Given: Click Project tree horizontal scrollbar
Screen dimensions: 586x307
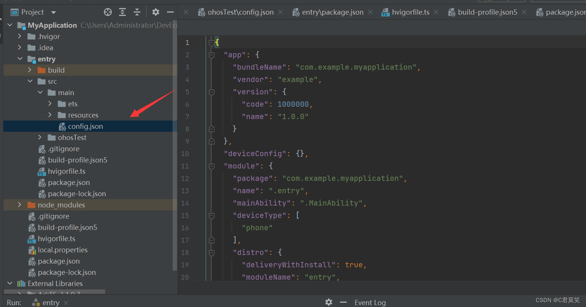Looking at the screenshot, I should click(55, 291).
